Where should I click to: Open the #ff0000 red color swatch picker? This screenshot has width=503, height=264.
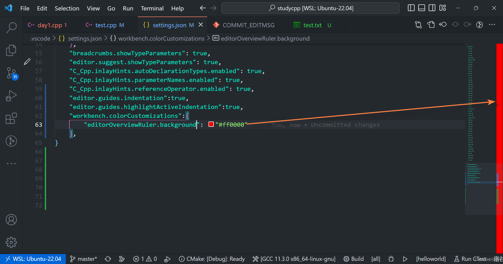pyautogui.click(x=211, y=124)
